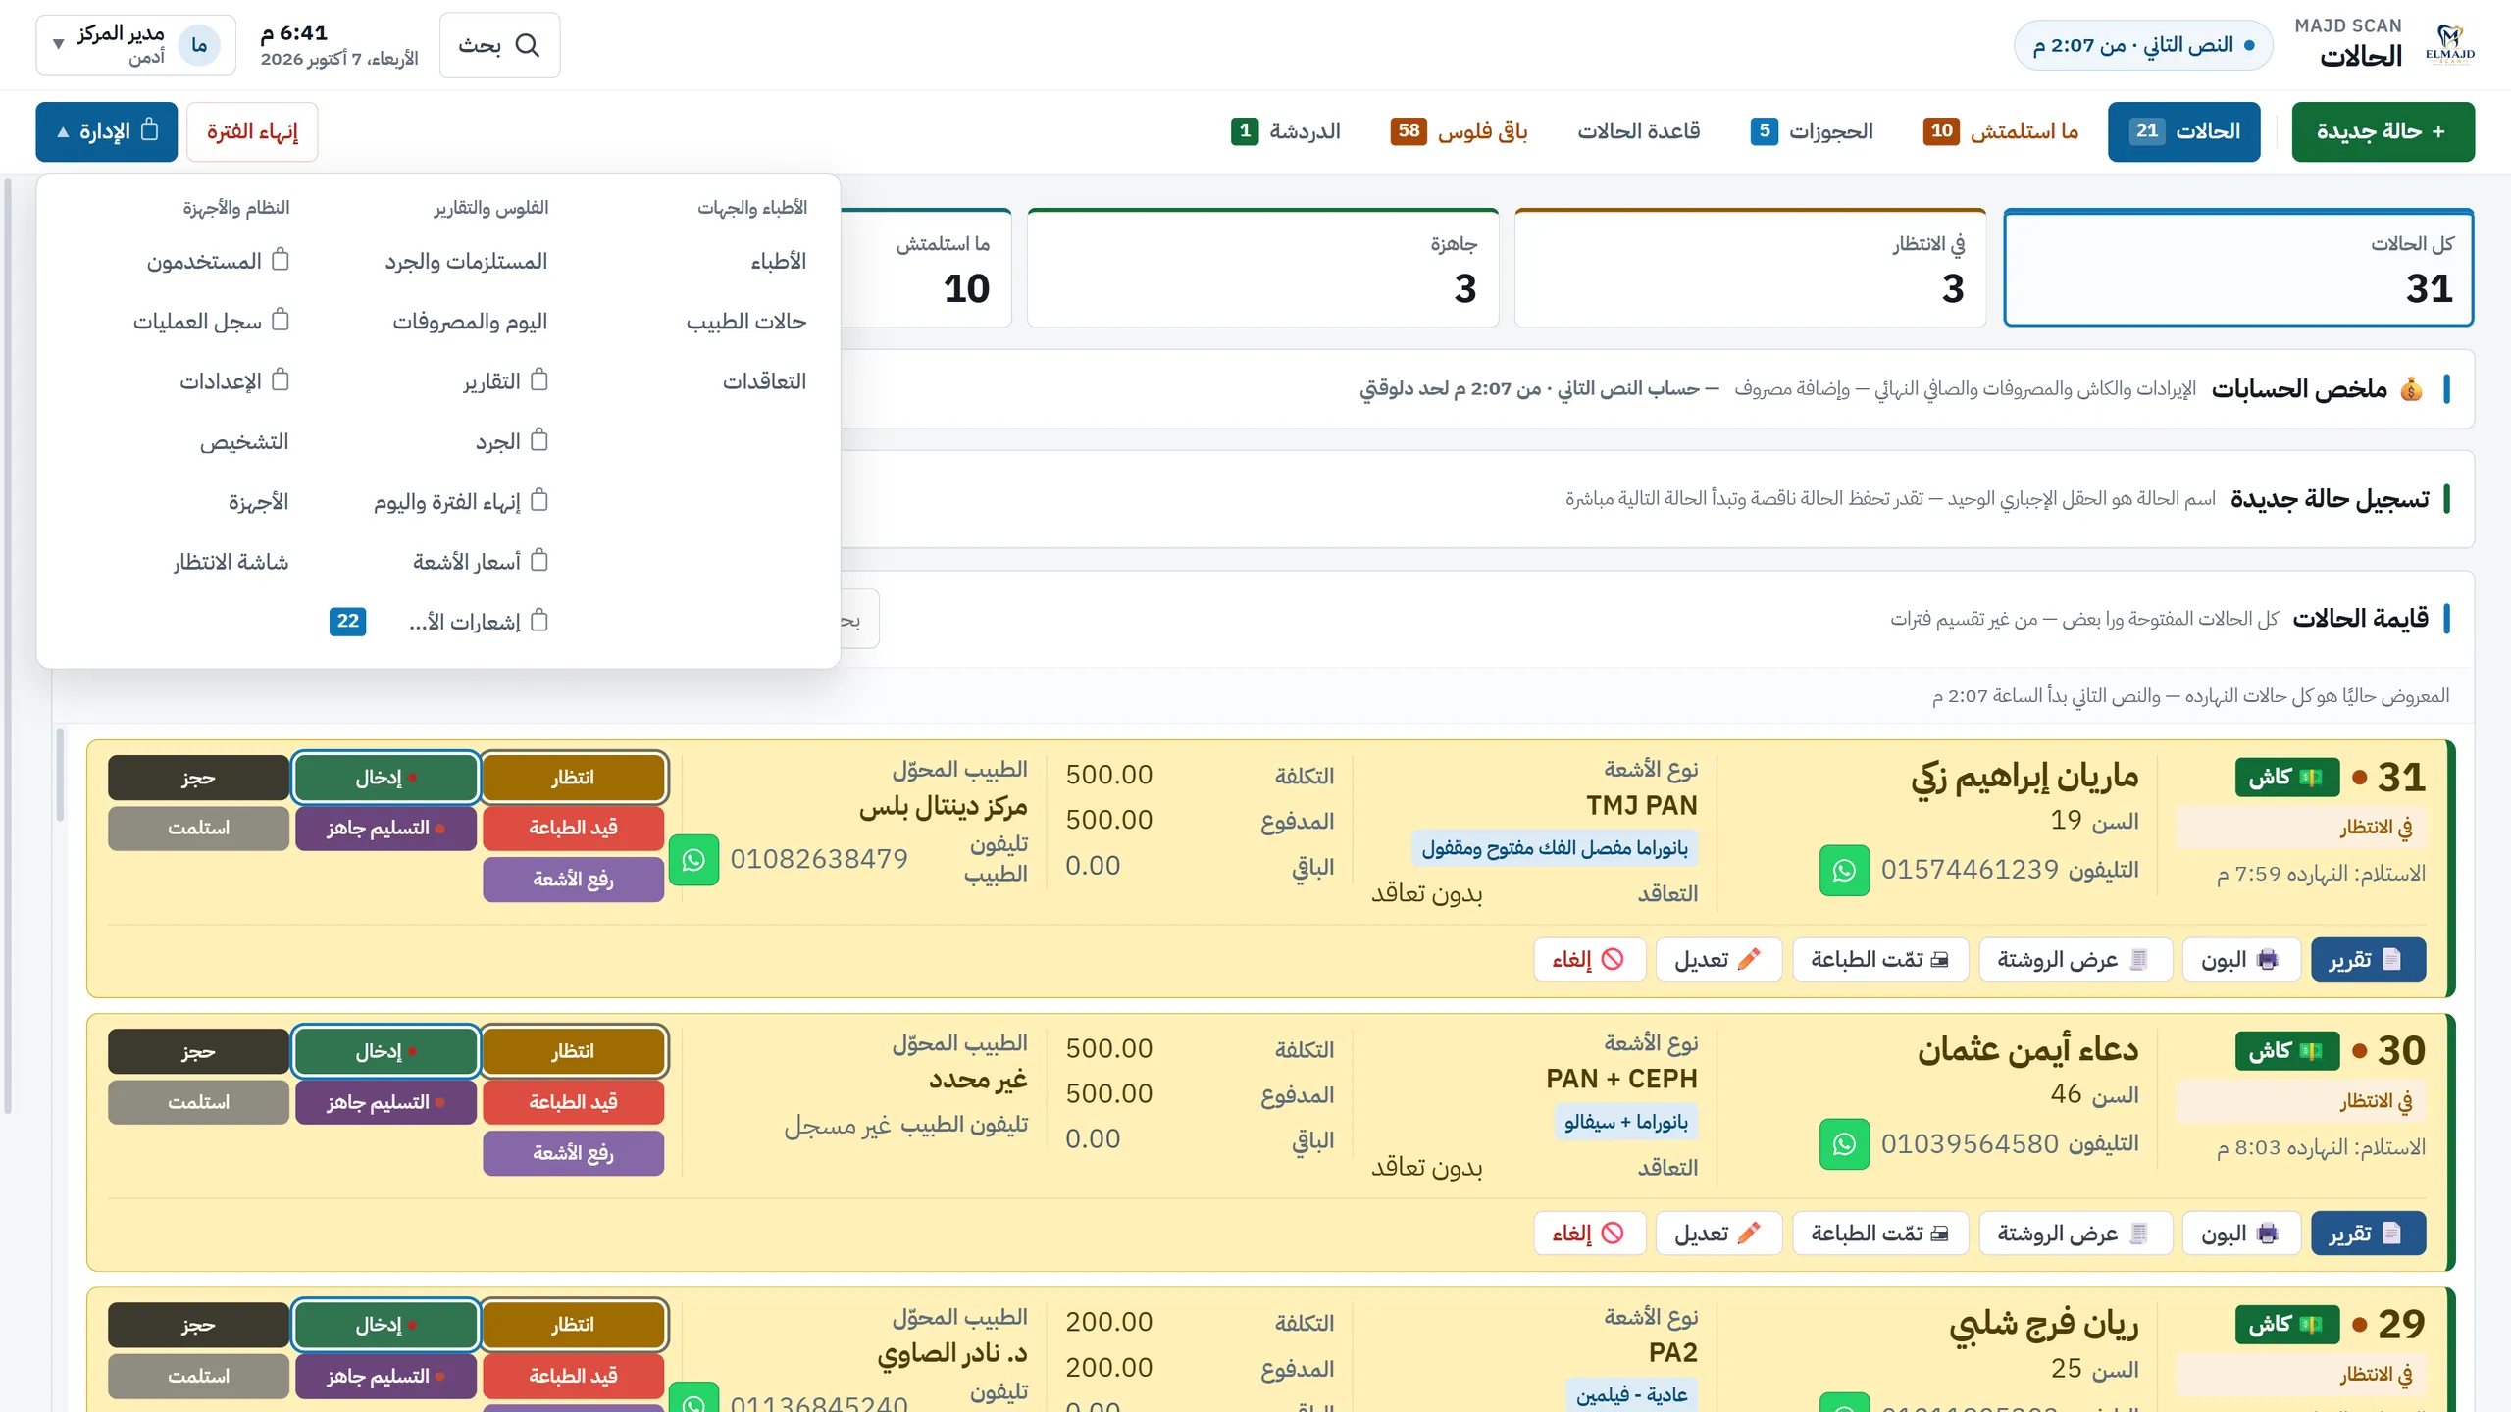Set case 31 status to قيد الطباعة
Viewport: 2511px width, 1412px height.
click(x=574, y=828)
